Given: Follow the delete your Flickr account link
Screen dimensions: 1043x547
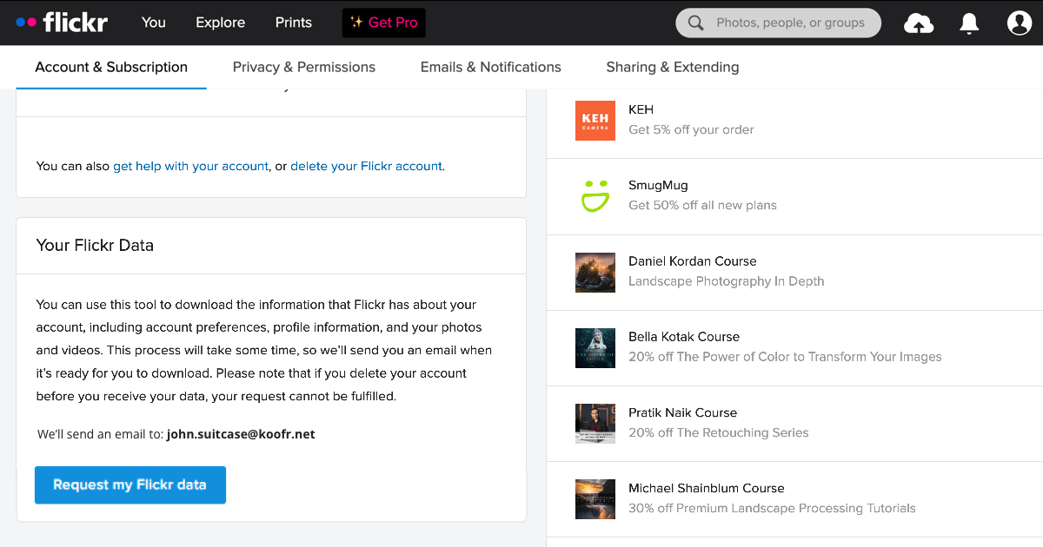Looking at the screenshot, I should (366, 166).
